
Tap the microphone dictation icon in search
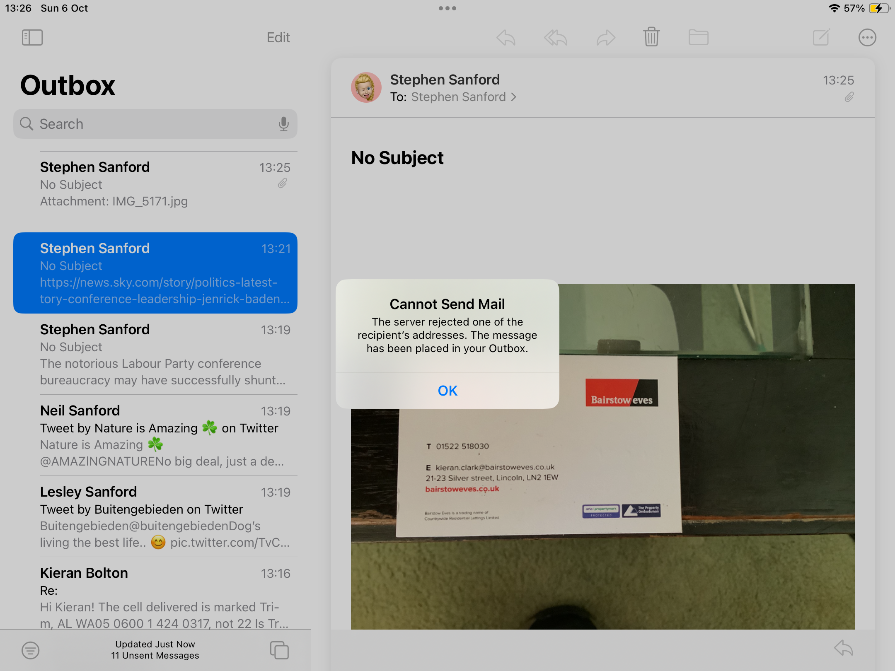(283, 124)
